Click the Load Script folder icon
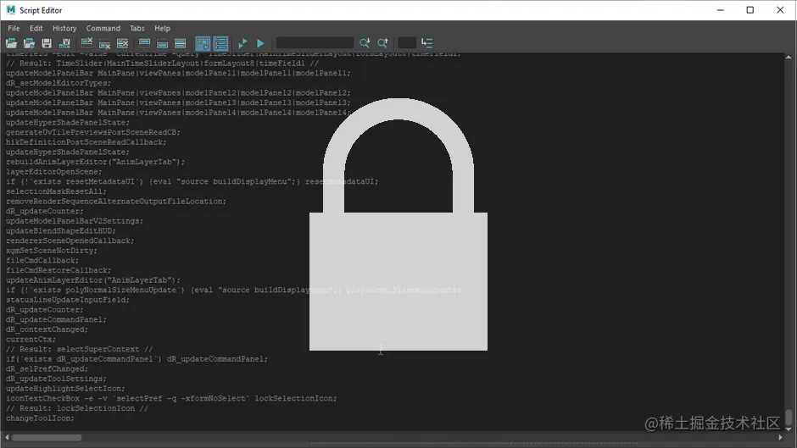 [11, 43]
